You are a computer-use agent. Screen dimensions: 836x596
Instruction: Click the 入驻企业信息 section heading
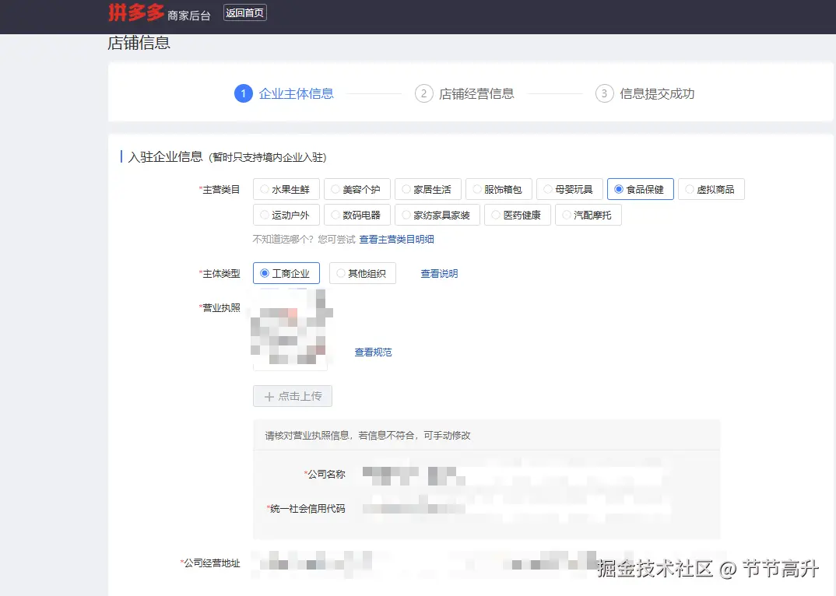[x=166, y=156]
